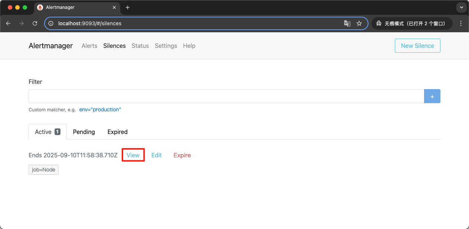Image resolution: width=469 pixels, height=229 pixels.
Task: Click the env="production" example matcher
Action: (100, 109)
